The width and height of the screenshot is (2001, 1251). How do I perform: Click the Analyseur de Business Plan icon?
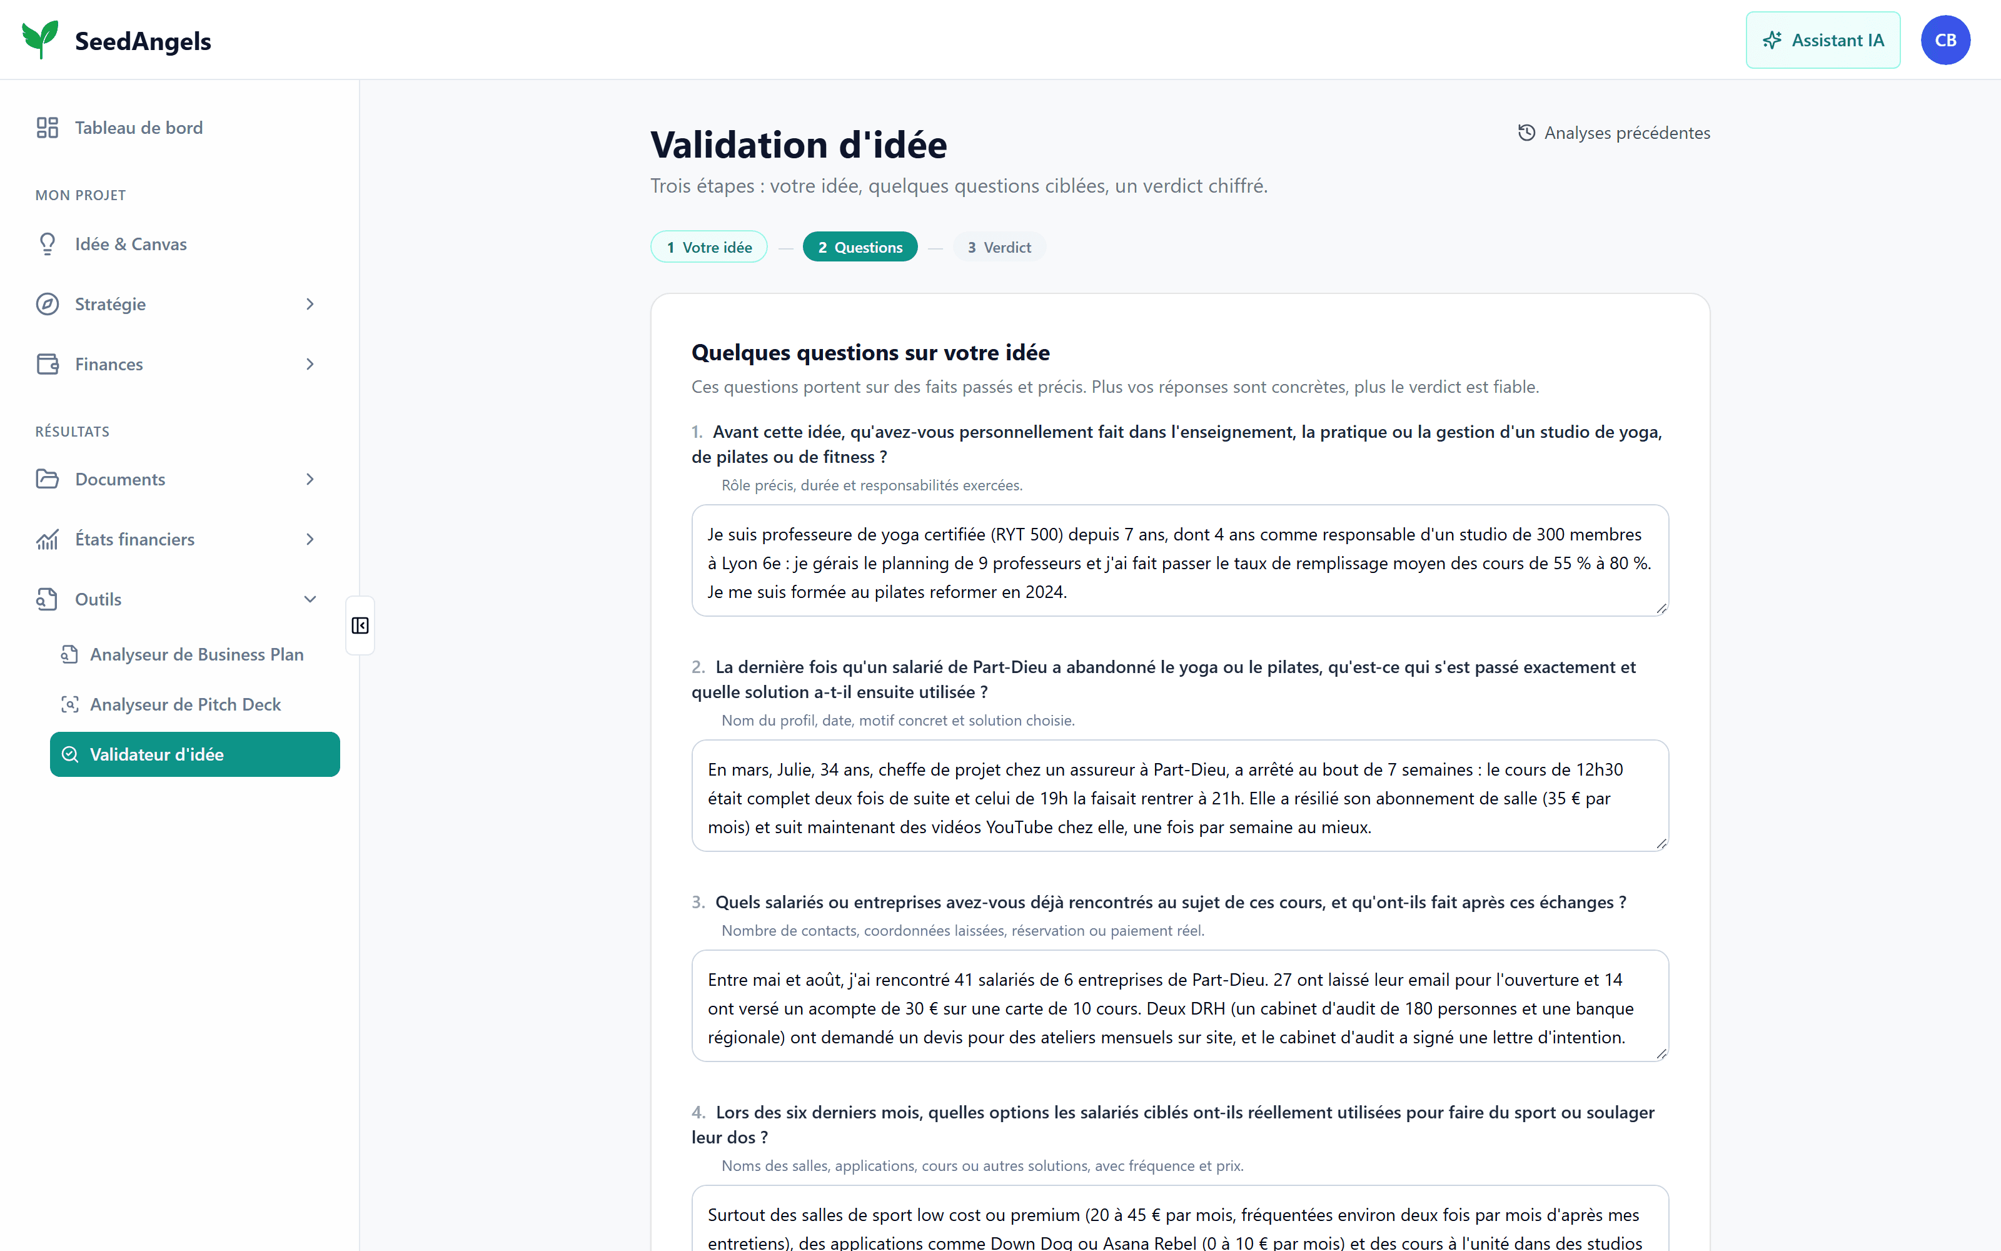pos(70,654)
